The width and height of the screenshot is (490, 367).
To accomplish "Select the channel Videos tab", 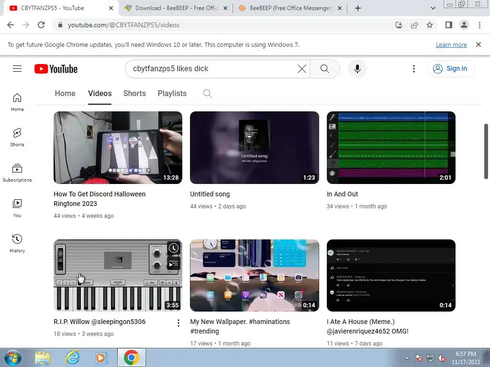I will 100,93.
